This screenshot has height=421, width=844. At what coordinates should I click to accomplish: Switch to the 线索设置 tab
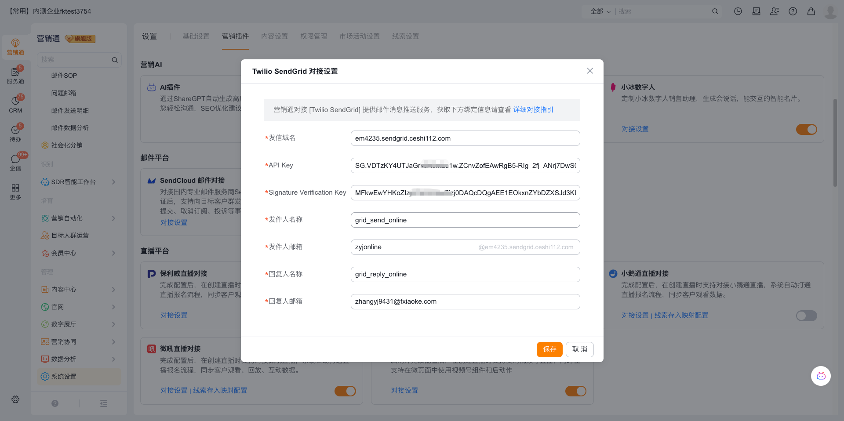405,36
